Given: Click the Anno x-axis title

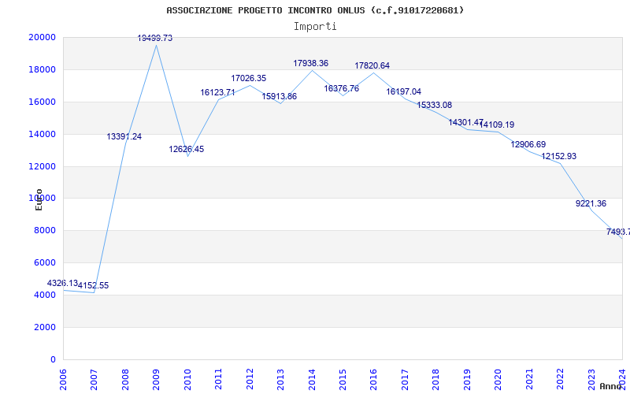Looking at the screenshot, I should click(x=613, y=386).
